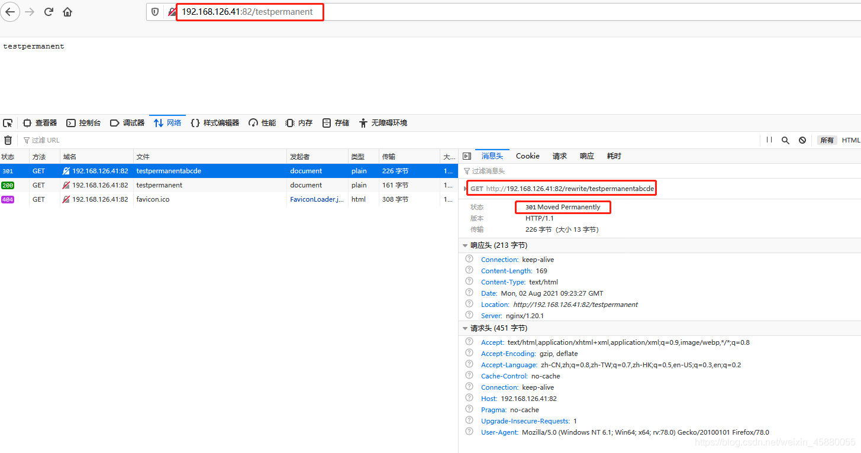
Task: Open the 性能 performance tab
Action: 262,123
